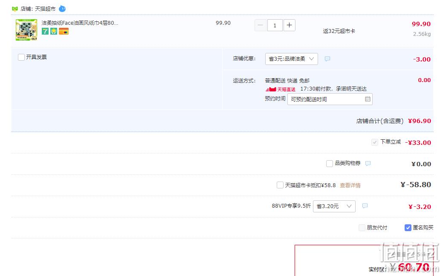Click the green shield badge under product title
This screenshot has width=443, height=276.
(x=54, y=31)
